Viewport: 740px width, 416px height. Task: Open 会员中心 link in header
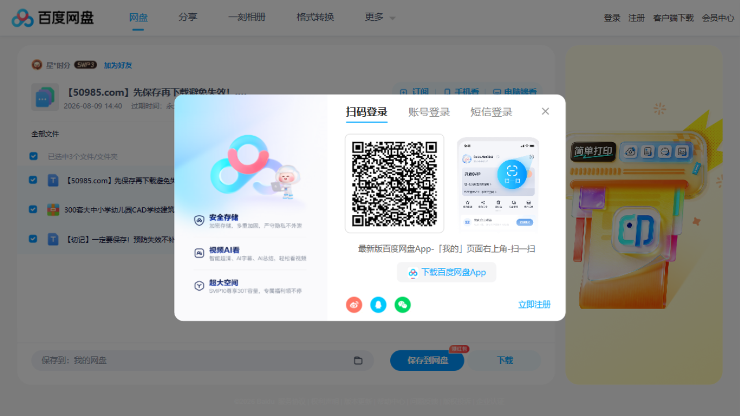point(718,18)
